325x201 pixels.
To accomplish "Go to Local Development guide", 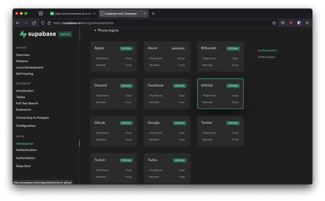I will point(30,67).
